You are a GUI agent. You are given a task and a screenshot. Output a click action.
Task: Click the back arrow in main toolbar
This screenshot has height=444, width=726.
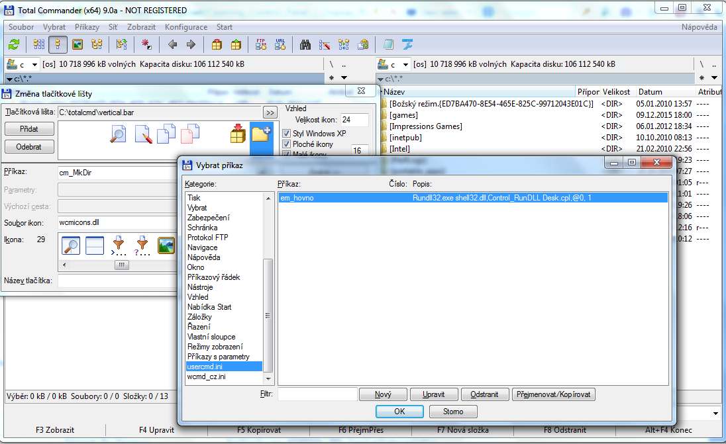[x=172, y=44]
